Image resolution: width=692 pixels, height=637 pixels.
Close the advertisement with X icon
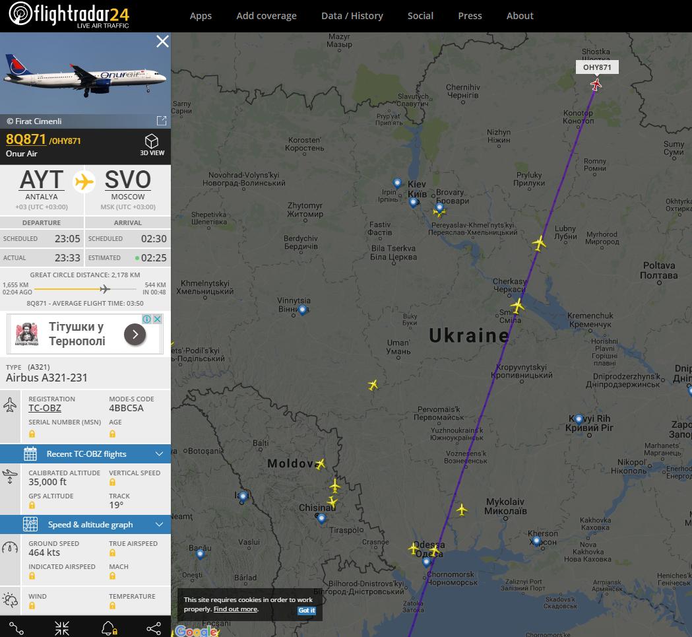point(158,319)
